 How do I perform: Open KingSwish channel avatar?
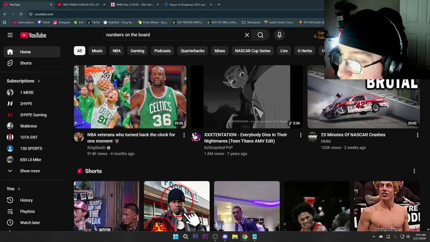click(79, 137)
